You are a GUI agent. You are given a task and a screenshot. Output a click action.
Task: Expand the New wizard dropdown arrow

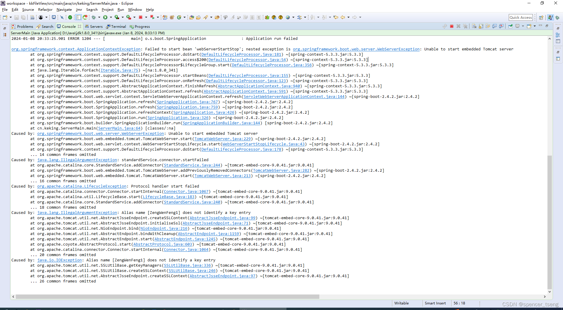(x=11, y=17)
